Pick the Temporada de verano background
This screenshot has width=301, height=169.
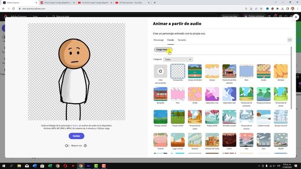[281, 94]
